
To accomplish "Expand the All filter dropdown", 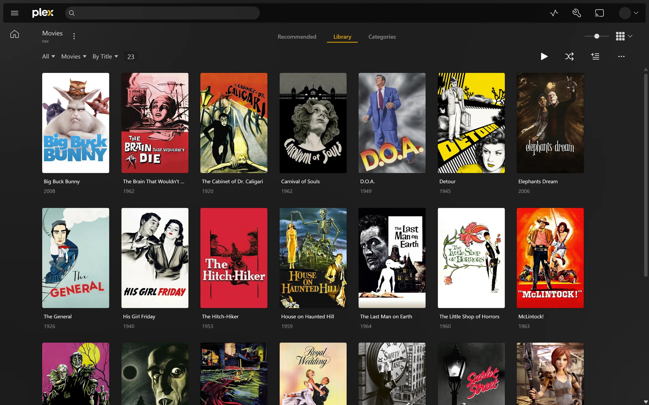I will click(49, 56).
